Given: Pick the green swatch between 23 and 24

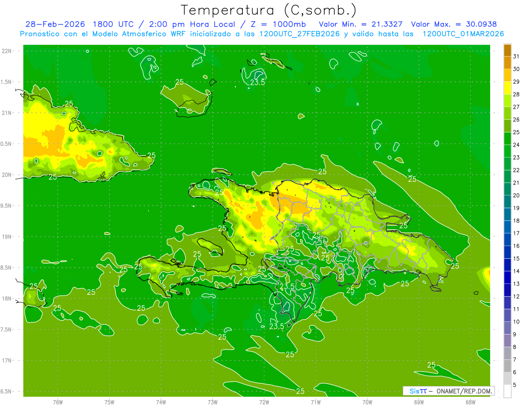Looking at the screenshot, I should click(x=507, y=151).
